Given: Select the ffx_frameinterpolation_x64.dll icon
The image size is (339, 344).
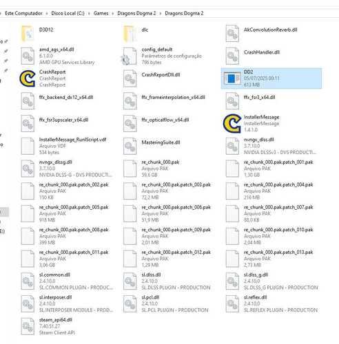Looking at the screenshot, I should click(x=130, y=101).
